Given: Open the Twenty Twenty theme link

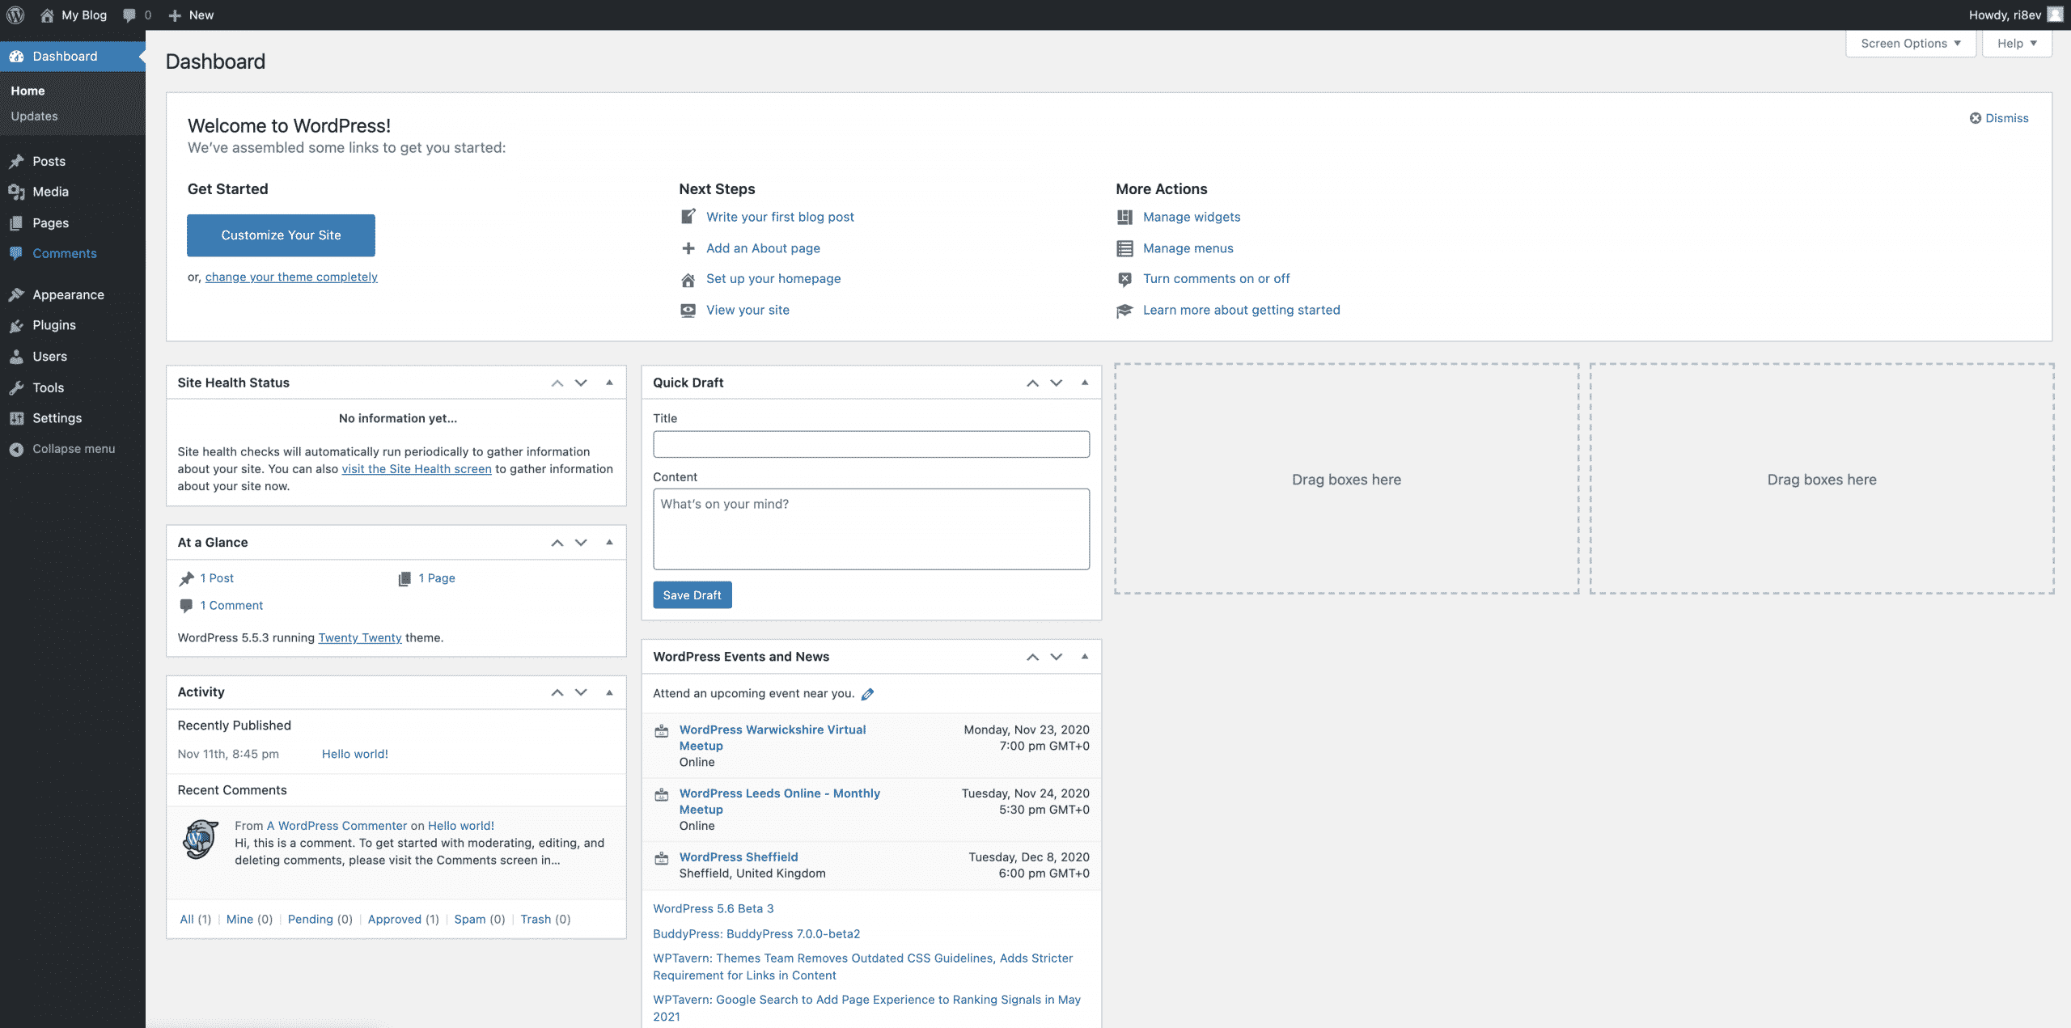Looking at the screenshot, I should pyautogui.click(x=360, y=638).
